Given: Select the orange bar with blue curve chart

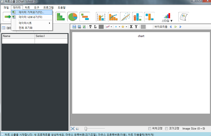Looking at the screenshot, I should [x=113, y=17].
